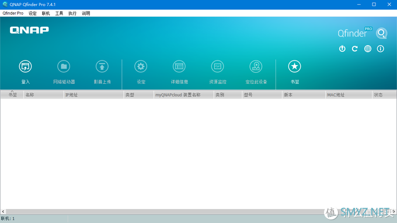This screenshot has height=223, width=397.
Task: Click the info circle icon
Action: click(380, 49)
